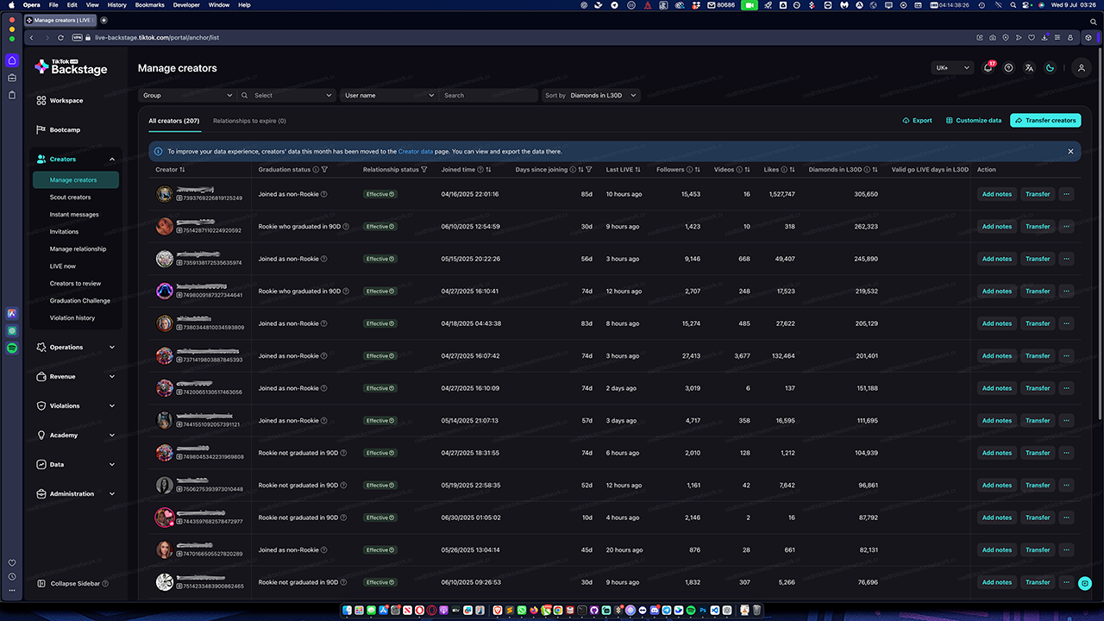Viewport: 1104px width, 621px height.
Task: Open the UK+ region dropdown
Action: tap(952, 68)
